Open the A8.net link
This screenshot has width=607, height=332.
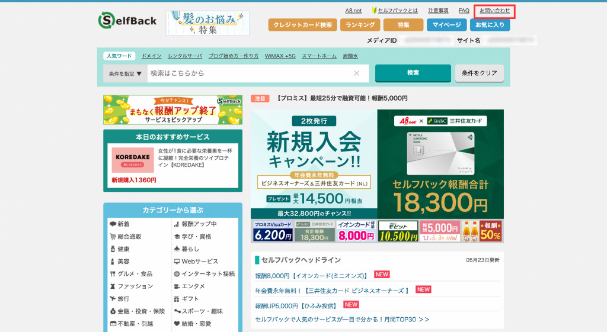coord(353,11)
